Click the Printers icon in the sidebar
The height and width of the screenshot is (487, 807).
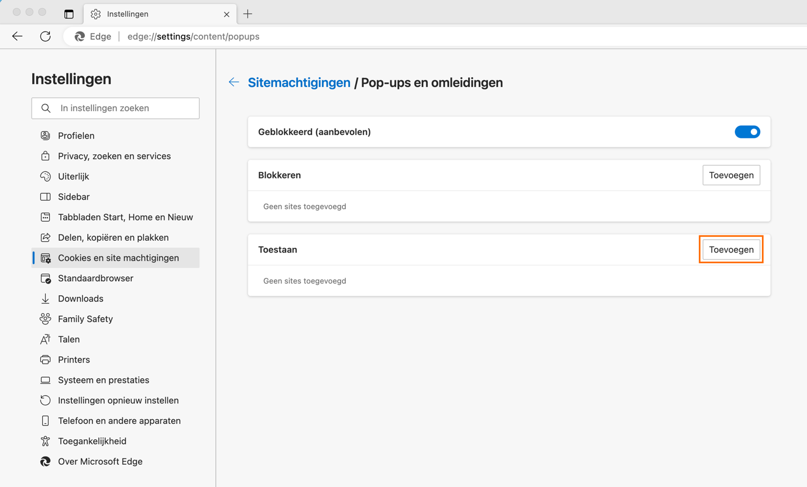click(x=46, y=360)
